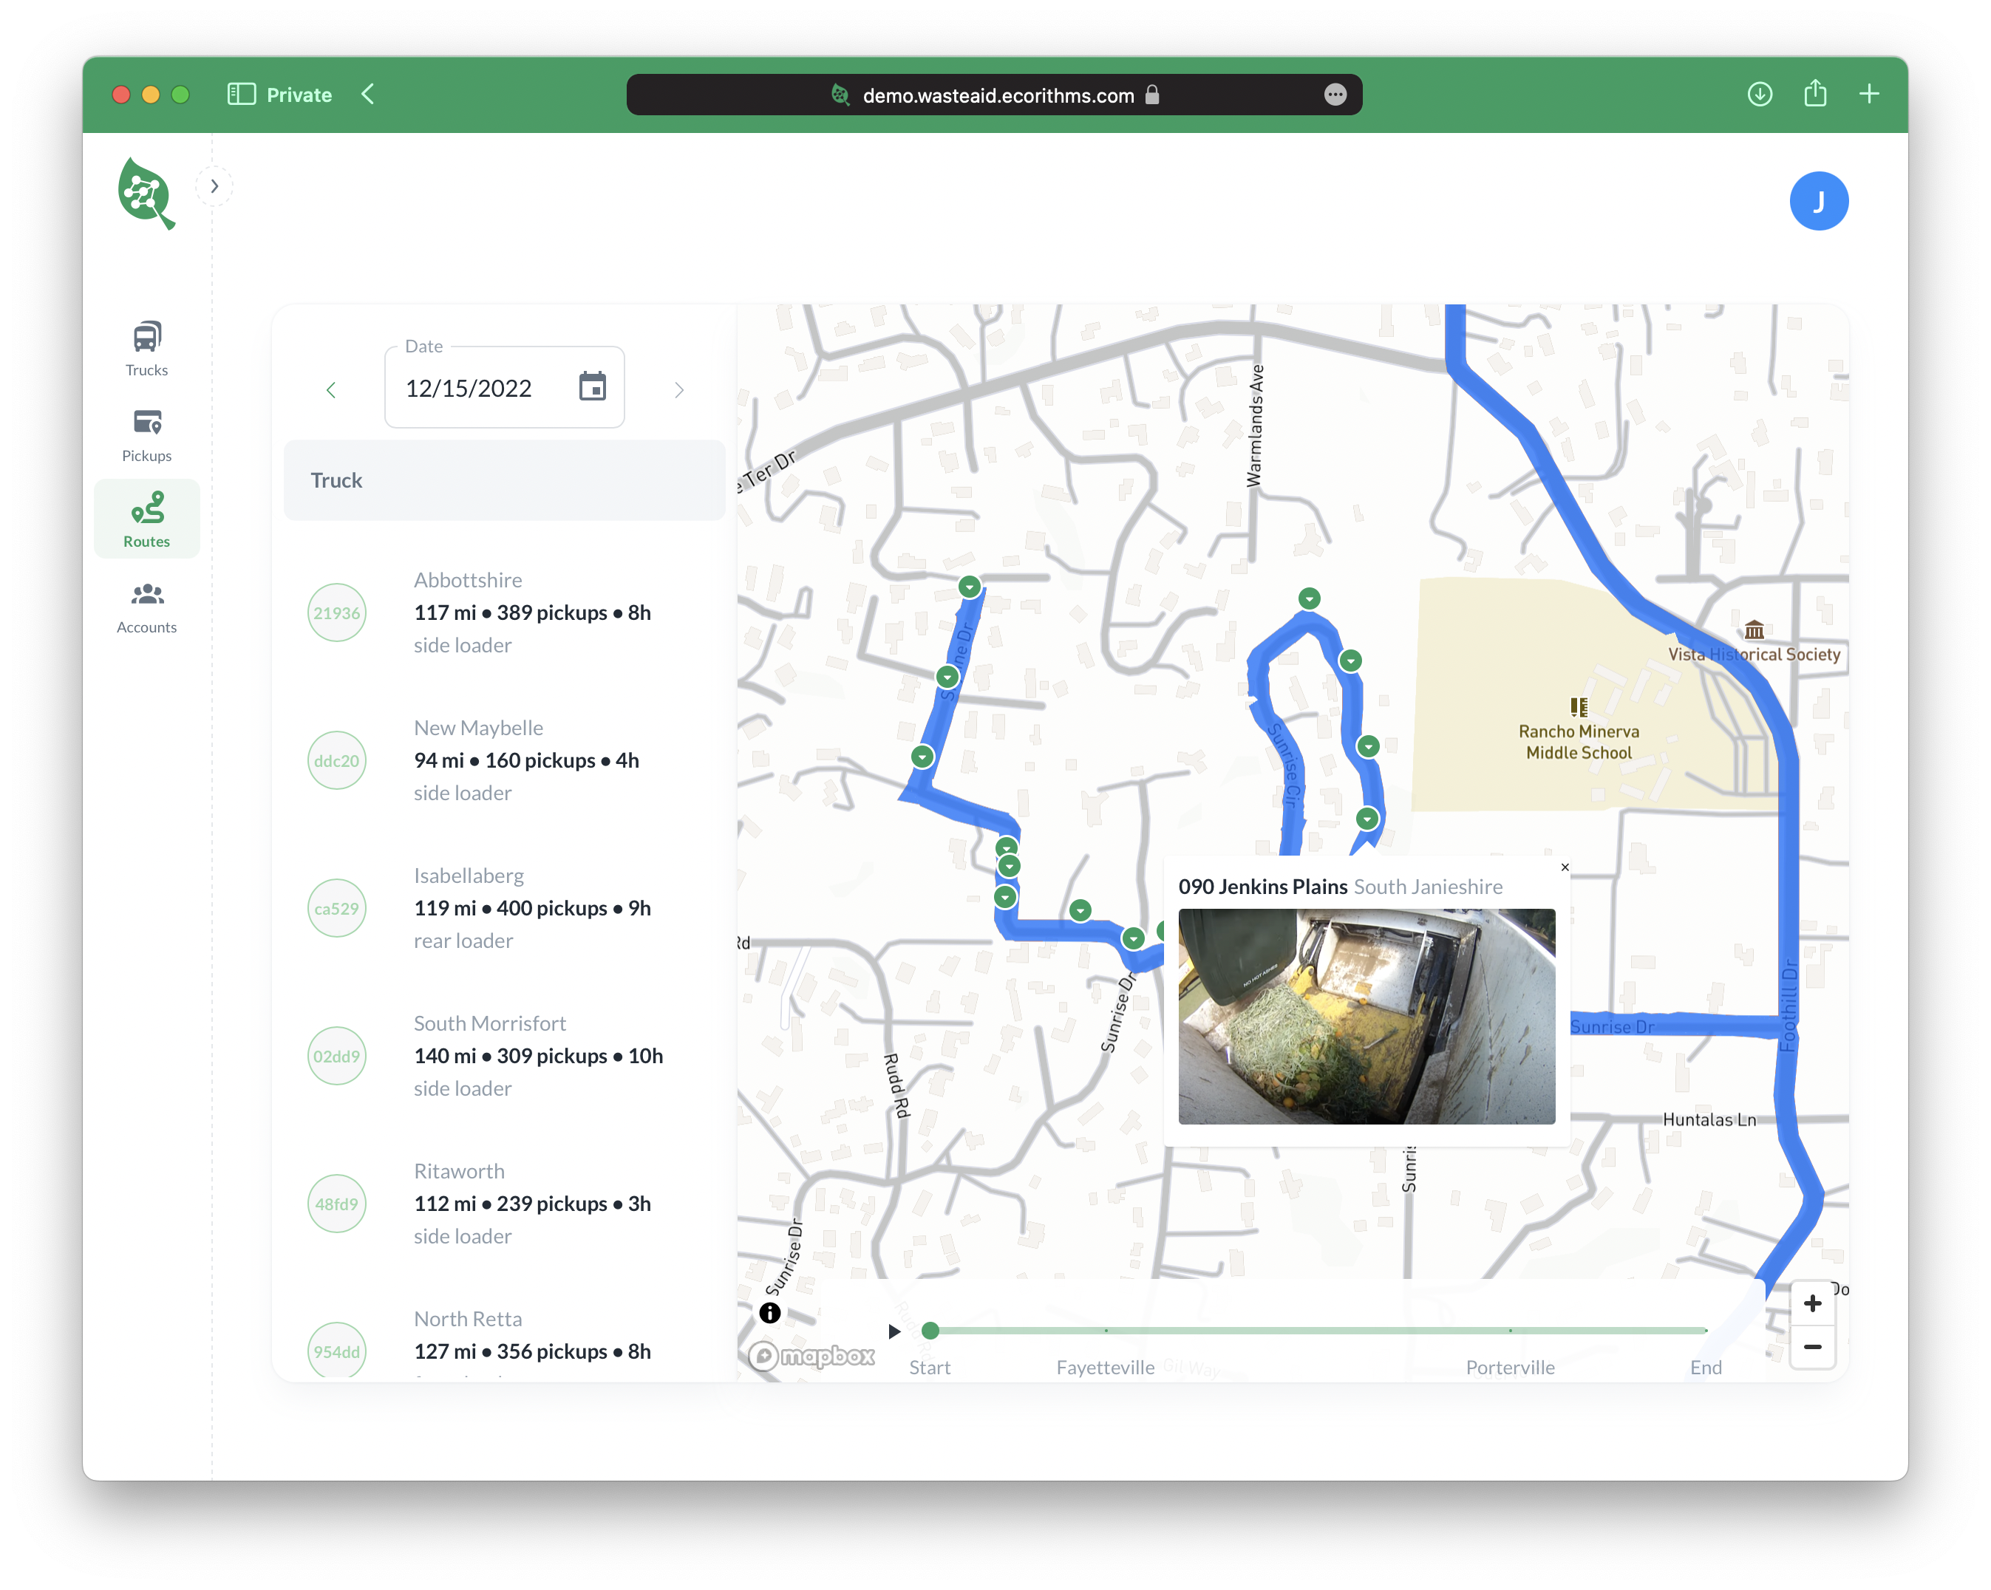Open user avatar J menu

(x=1818, y=200)
